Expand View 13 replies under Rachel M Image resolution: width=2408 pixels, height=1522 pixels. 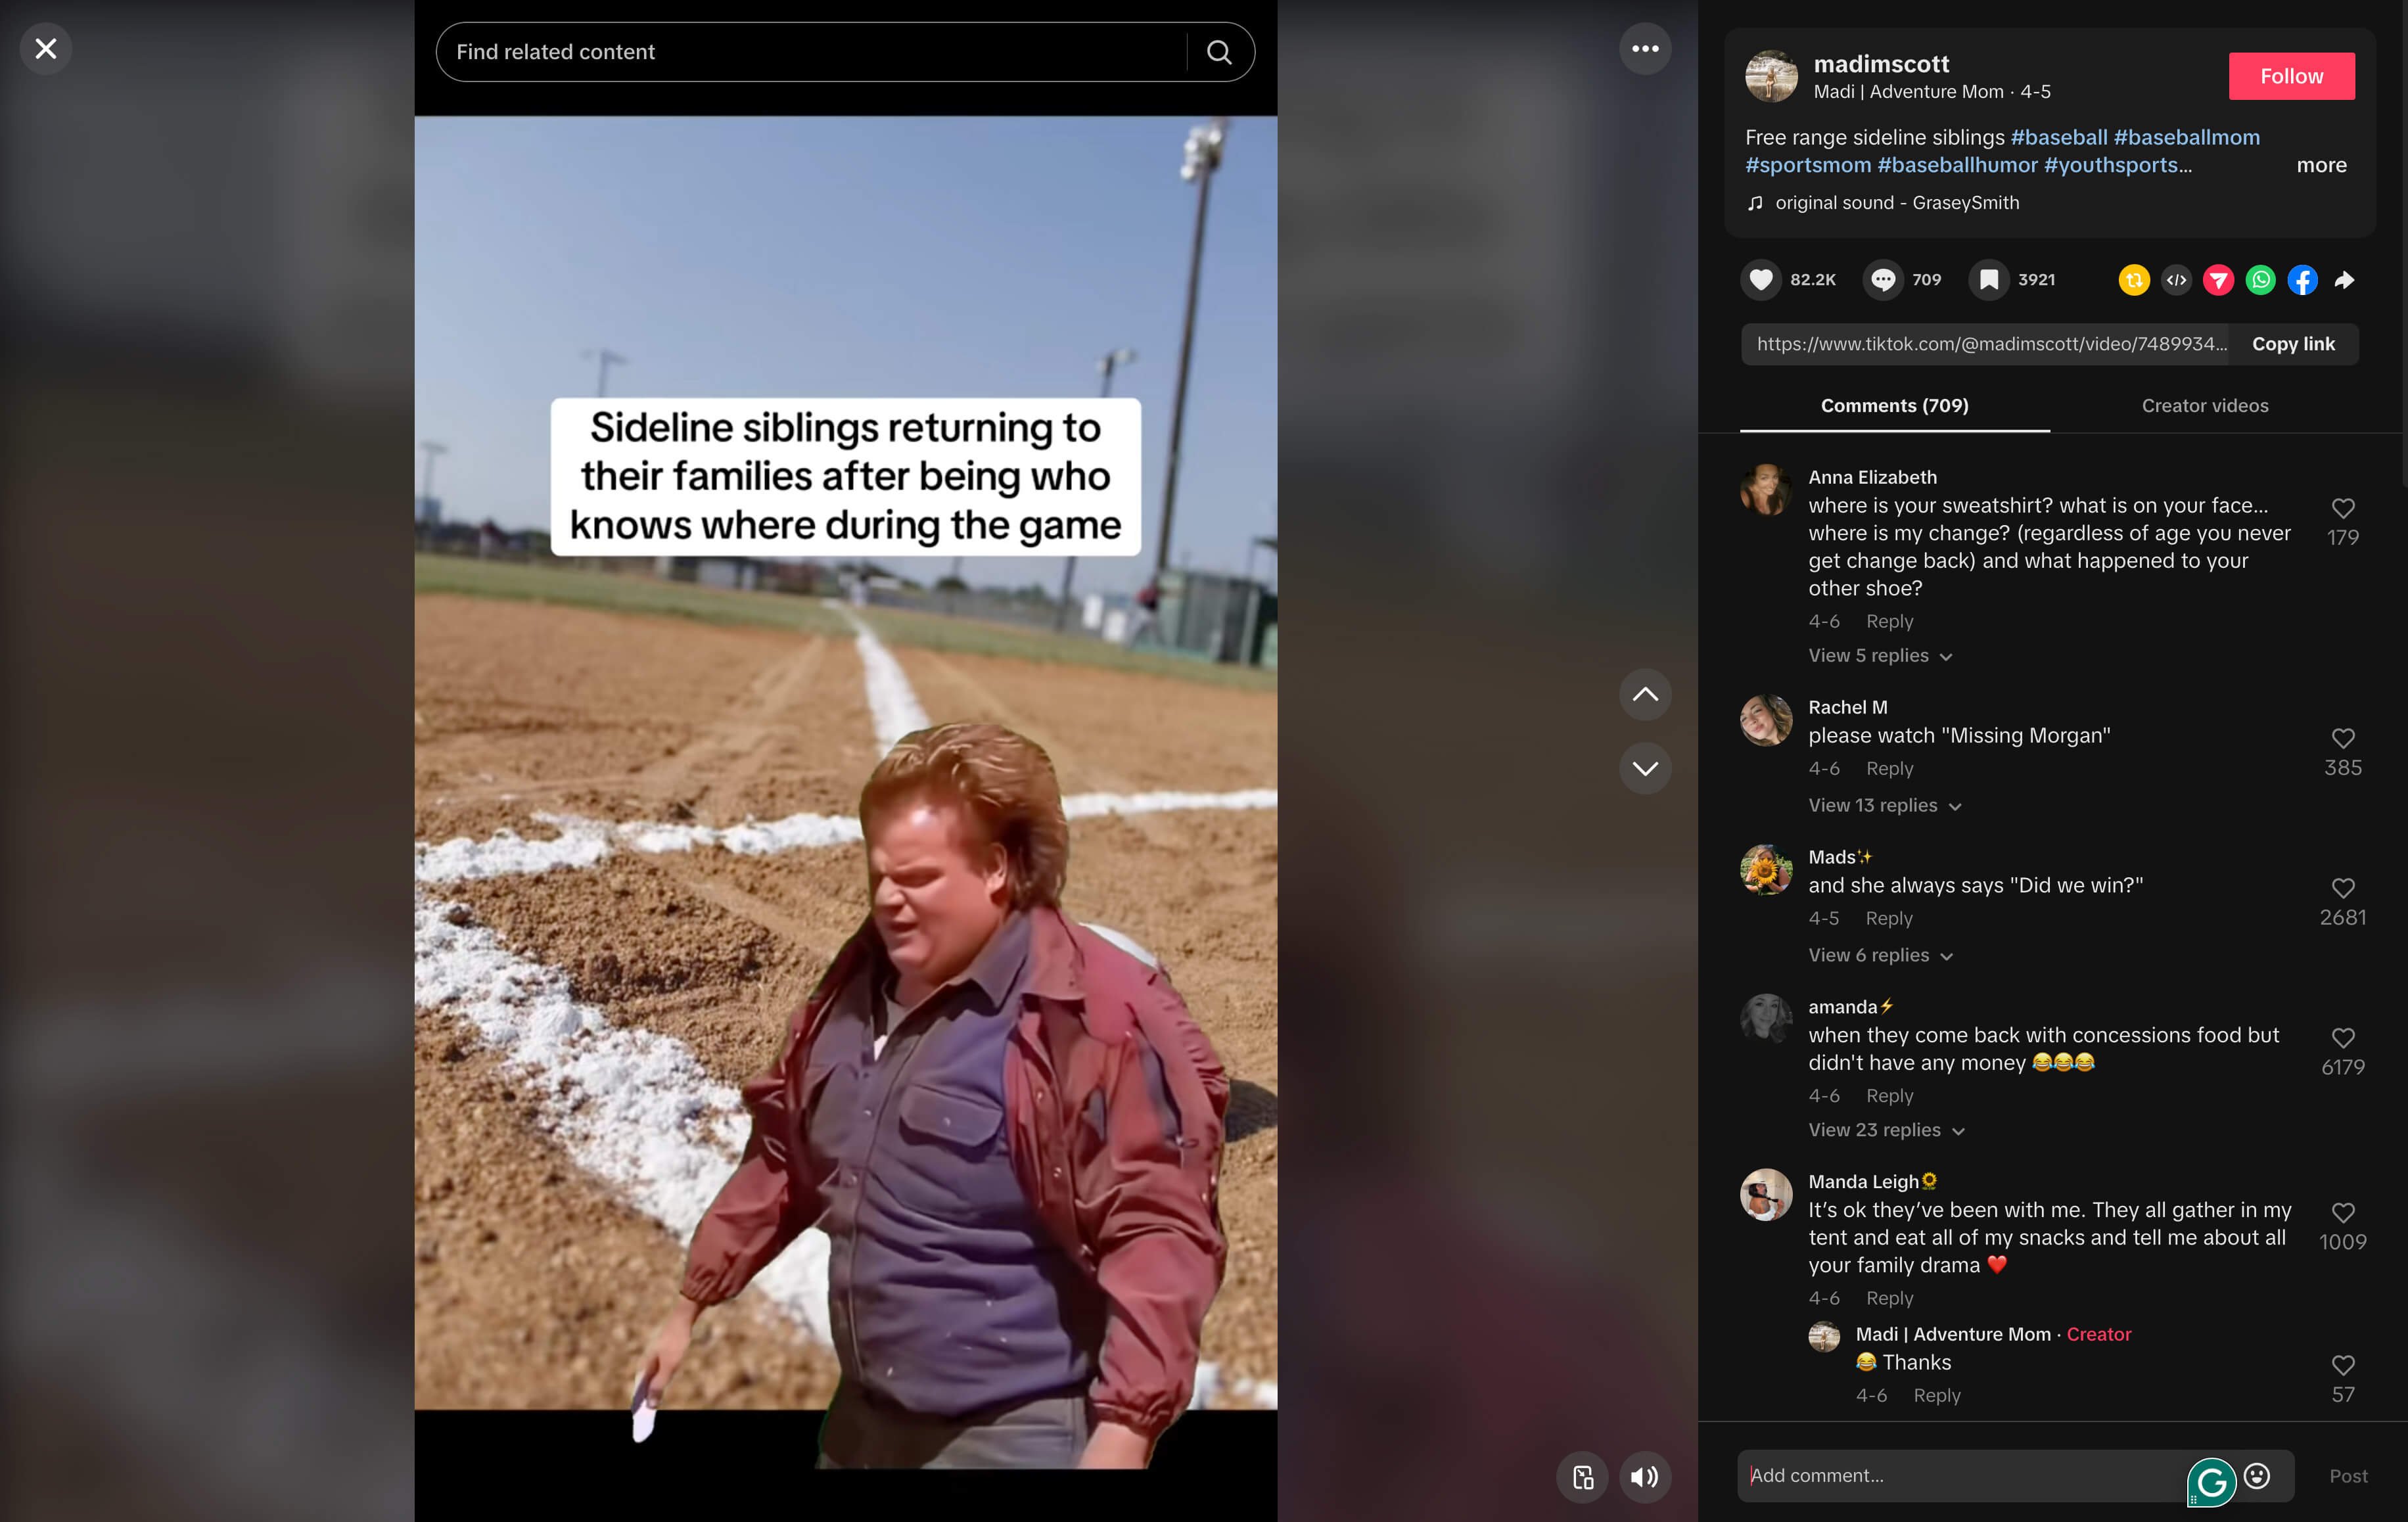point(1884,805)
